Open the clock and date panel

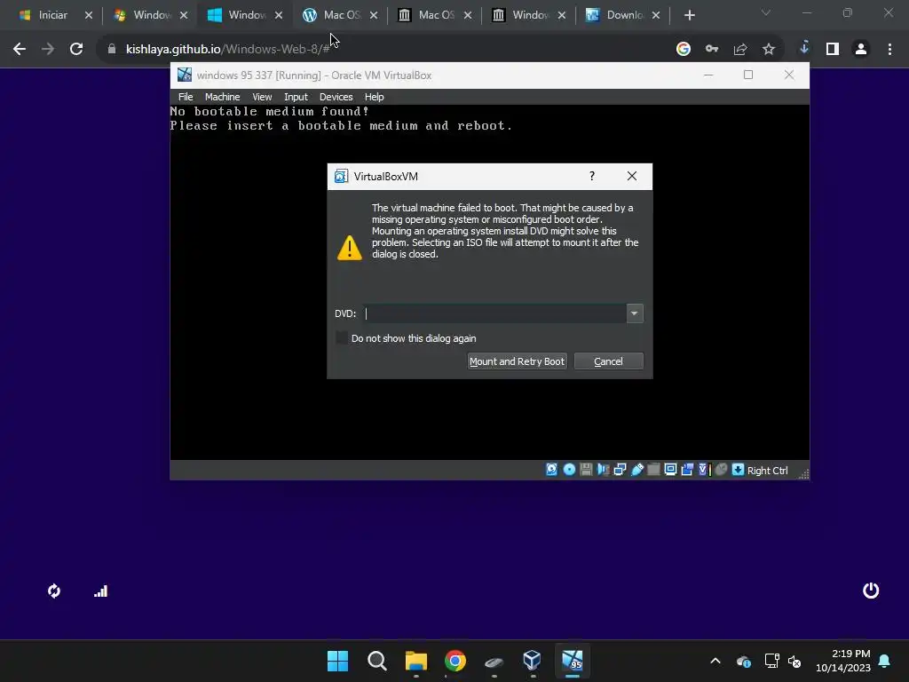click(x=843, y=661)
